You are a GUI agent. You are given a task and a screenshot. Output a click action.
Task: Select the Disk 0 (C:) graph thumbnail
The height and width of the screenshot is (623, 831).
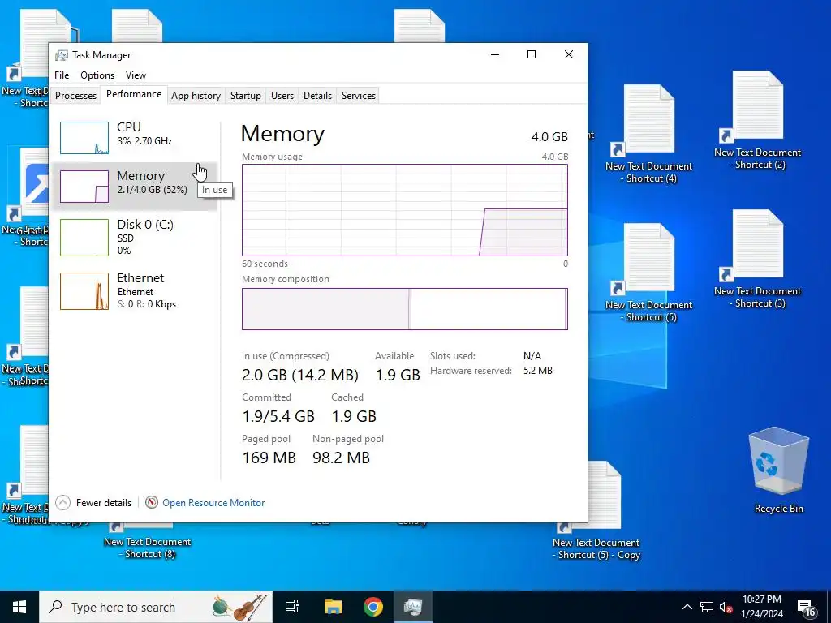tap(84, 238)
